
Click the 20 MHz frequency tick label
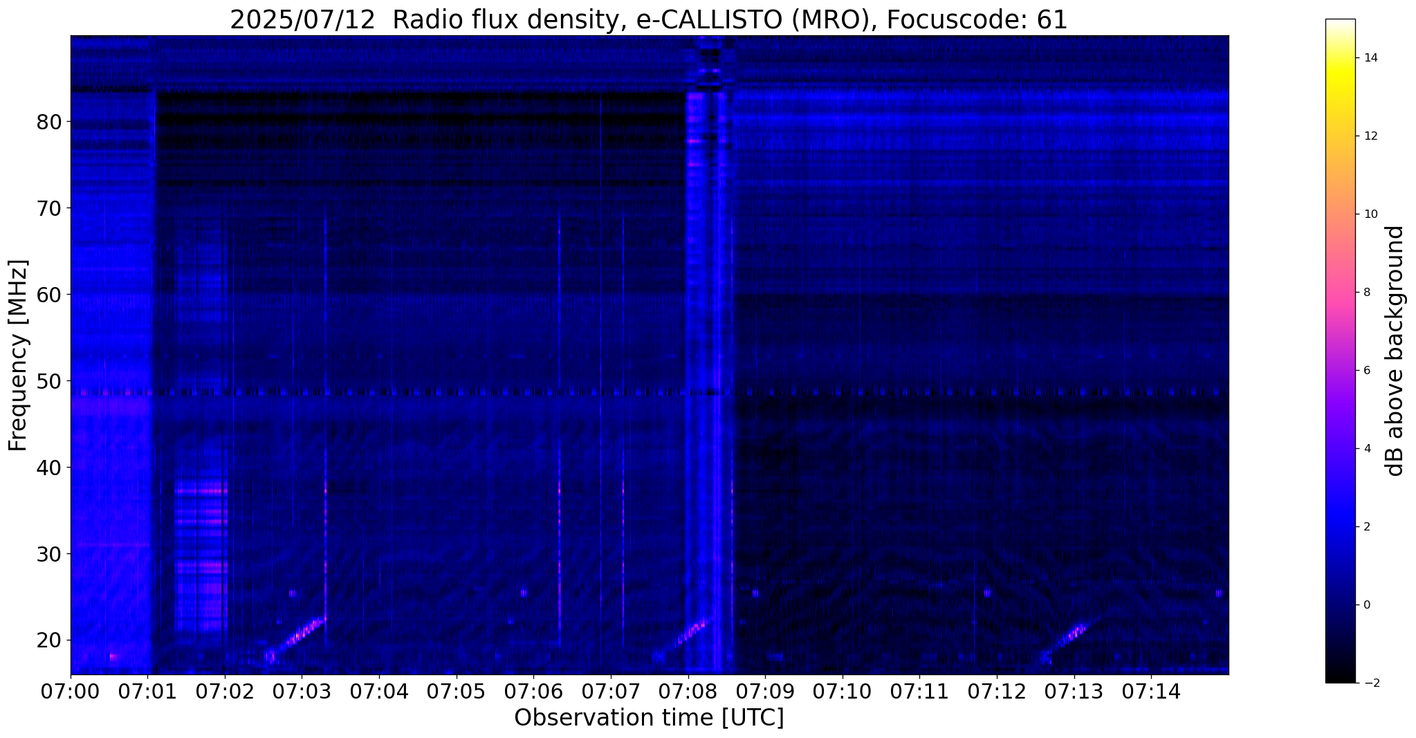(48, 640)
